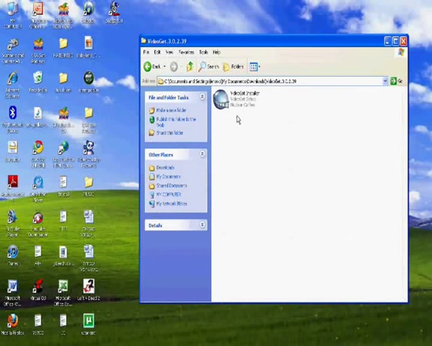Select Microsoft Office Excel desktop shortcut
The image size is (432, 346).
(63, 293)
